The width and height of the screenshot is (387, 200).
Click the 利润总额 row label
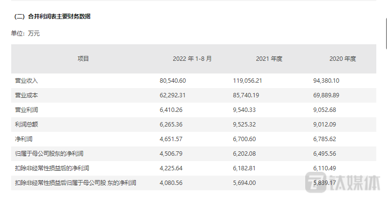pos(26,124)
